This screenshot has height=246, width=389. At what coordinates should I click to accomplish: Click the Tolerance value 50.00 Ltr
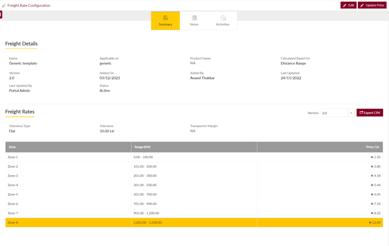(107, 131)
